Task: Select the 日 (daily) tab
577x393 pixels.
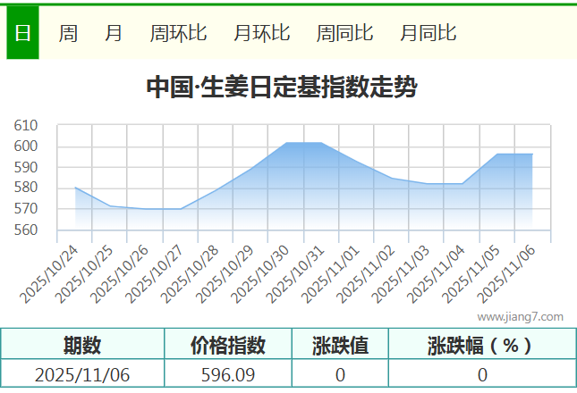Action: [22, 33]
